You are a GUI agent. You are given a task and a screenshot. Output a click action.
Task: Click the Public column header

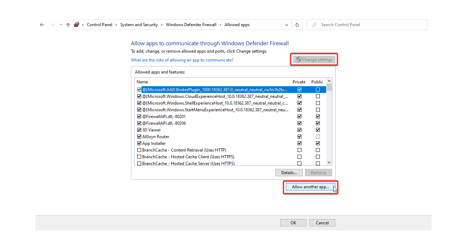point(317,82)
